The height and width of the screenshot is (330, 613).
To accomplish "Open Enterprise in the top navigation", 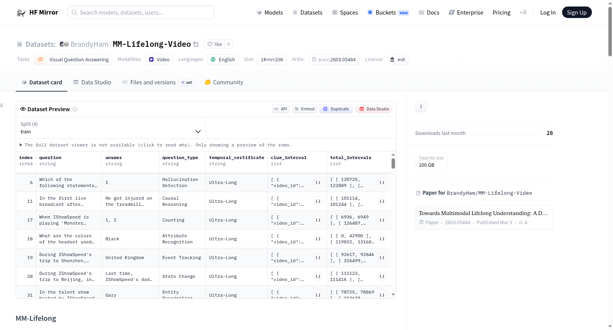I will [466, 13].
